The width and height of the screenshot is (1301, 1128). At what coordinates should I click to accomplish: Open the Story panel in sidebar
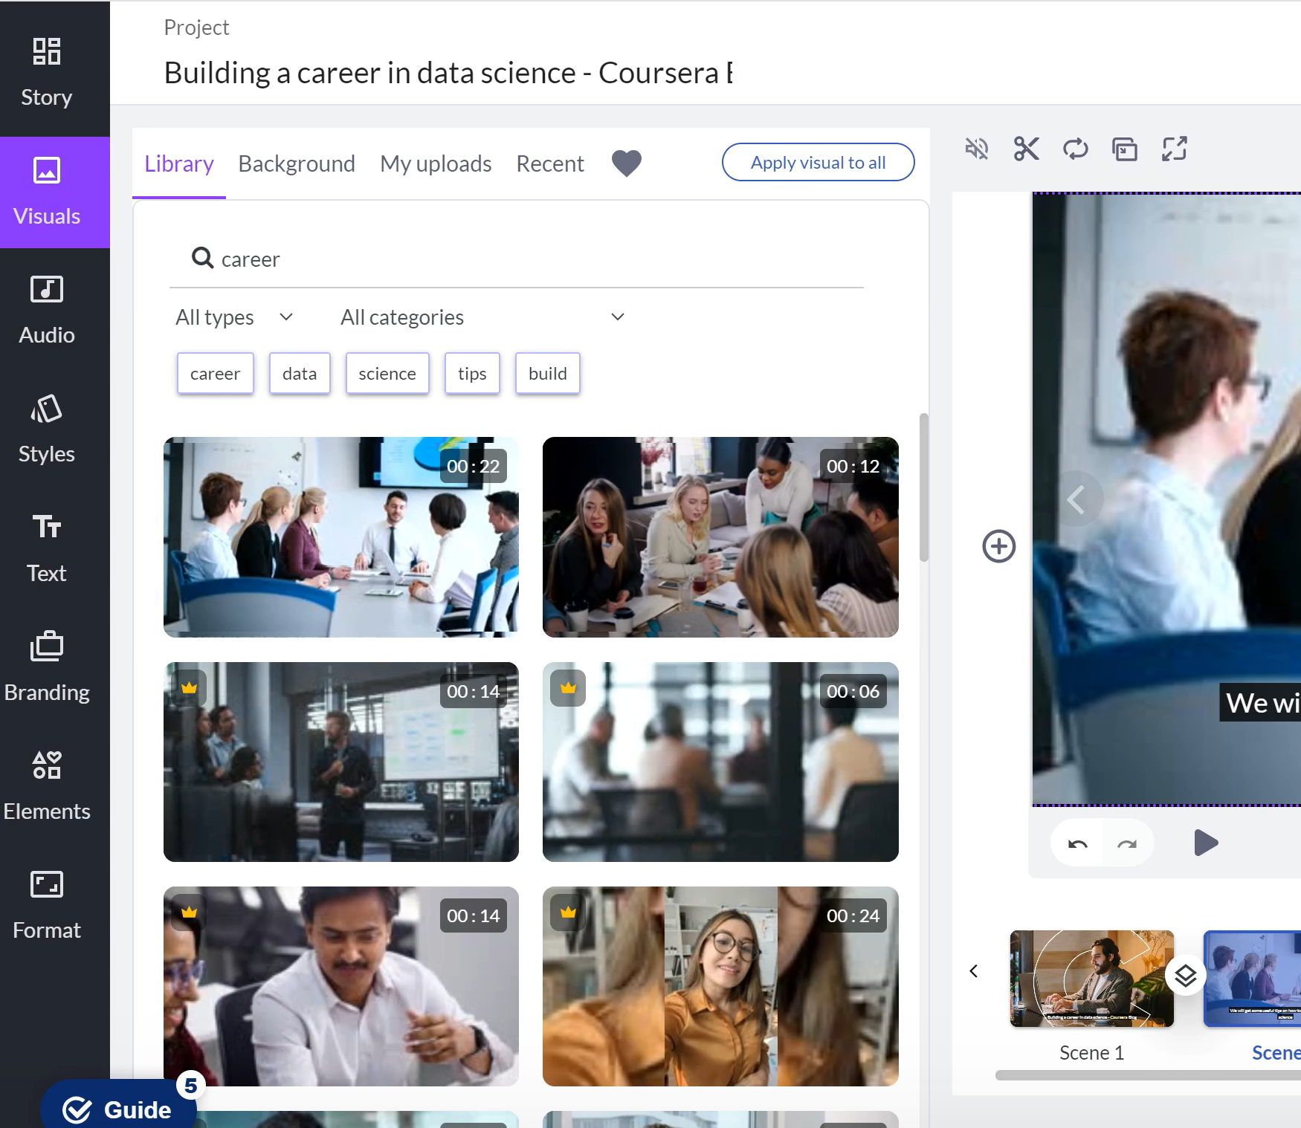[47, 71]
